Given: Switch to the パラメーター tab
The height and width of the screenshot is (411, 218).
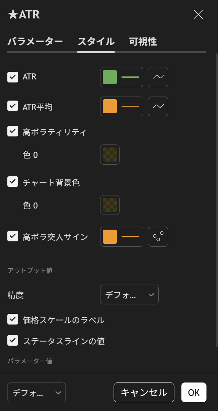Looking at the screenshot, I should pos(35,41).
